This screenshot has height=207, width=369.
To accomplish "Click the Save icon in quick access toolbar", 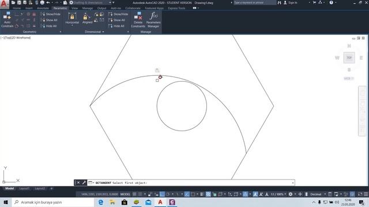I will pos(19,2).
